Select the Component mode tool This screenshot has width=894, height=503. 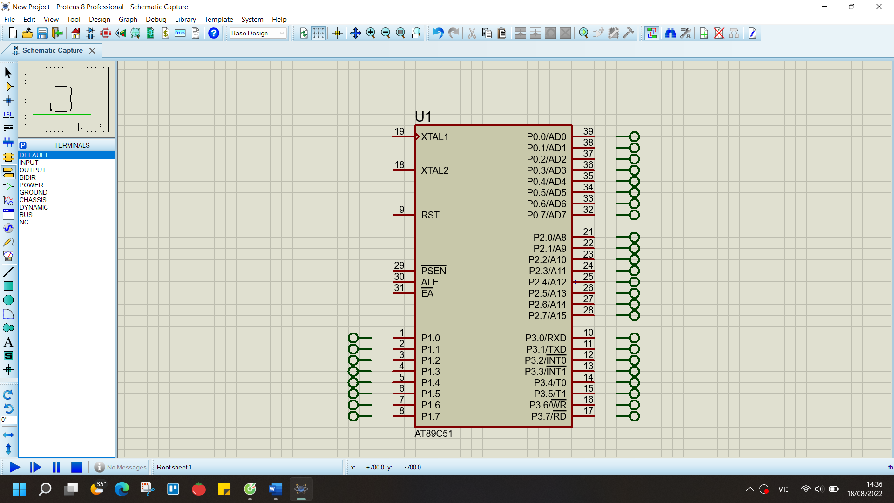point(8,87)
